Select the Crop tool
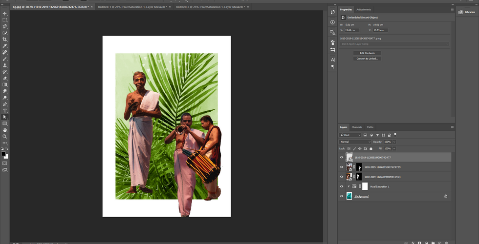The image size is (479, 244). pos(5,39)
